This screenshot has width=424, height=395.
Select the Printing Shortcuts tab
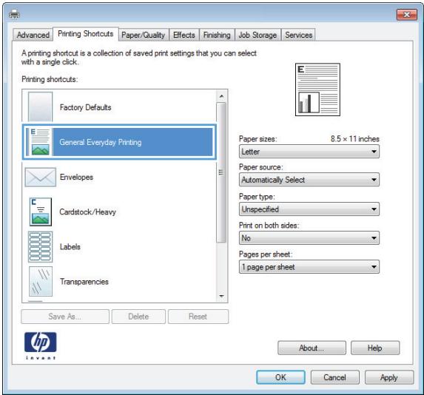pos(85,34)
